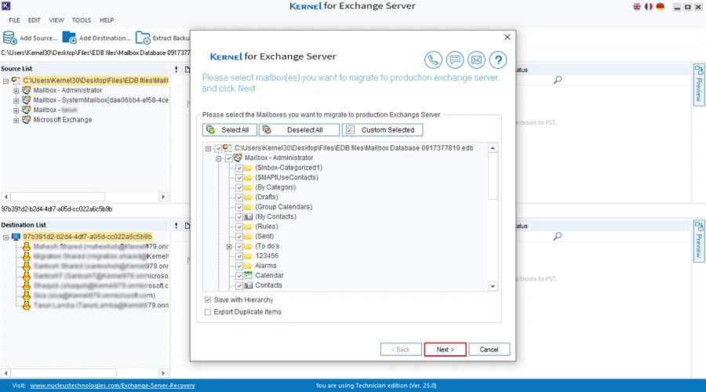Click the Next > button
The width and height of the screenshot is (706, 392).
445,350
